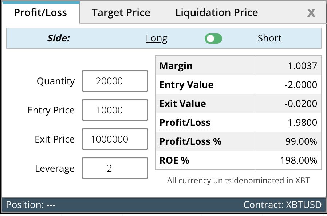Click the ROE result 198.00%
This screenshot has width=327, height=216.
[x=299, y=160]
